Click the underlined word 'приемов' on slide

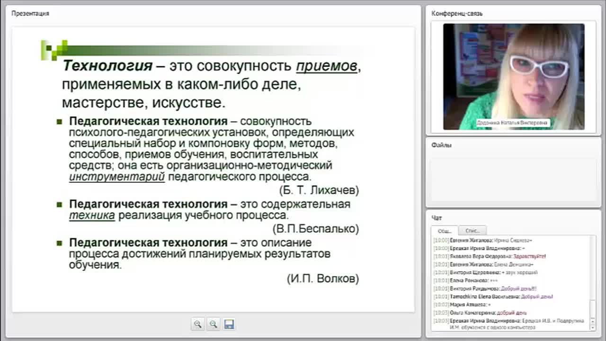pyautogui.click(x=327, y=66)
